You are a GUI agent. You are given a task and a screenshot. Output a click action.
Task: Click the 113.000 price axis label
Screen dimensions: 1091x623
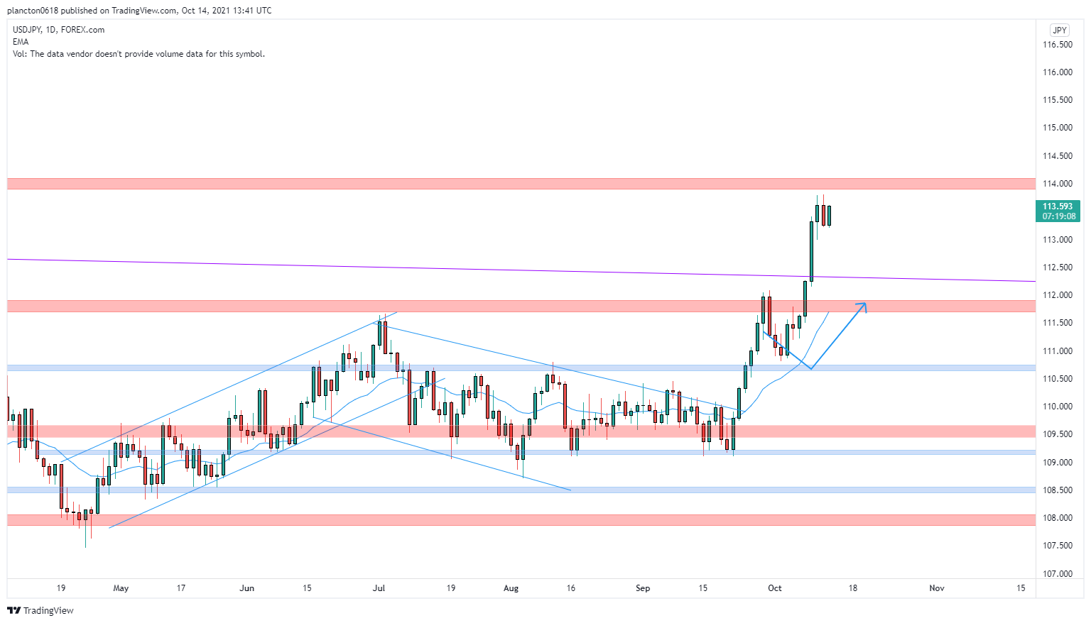[1057, 240]
